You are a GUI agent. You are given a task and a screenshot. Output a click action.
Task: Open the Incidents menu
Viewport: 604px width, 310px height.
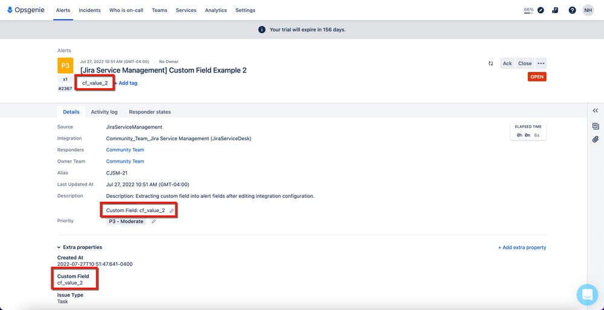[89, 10]
